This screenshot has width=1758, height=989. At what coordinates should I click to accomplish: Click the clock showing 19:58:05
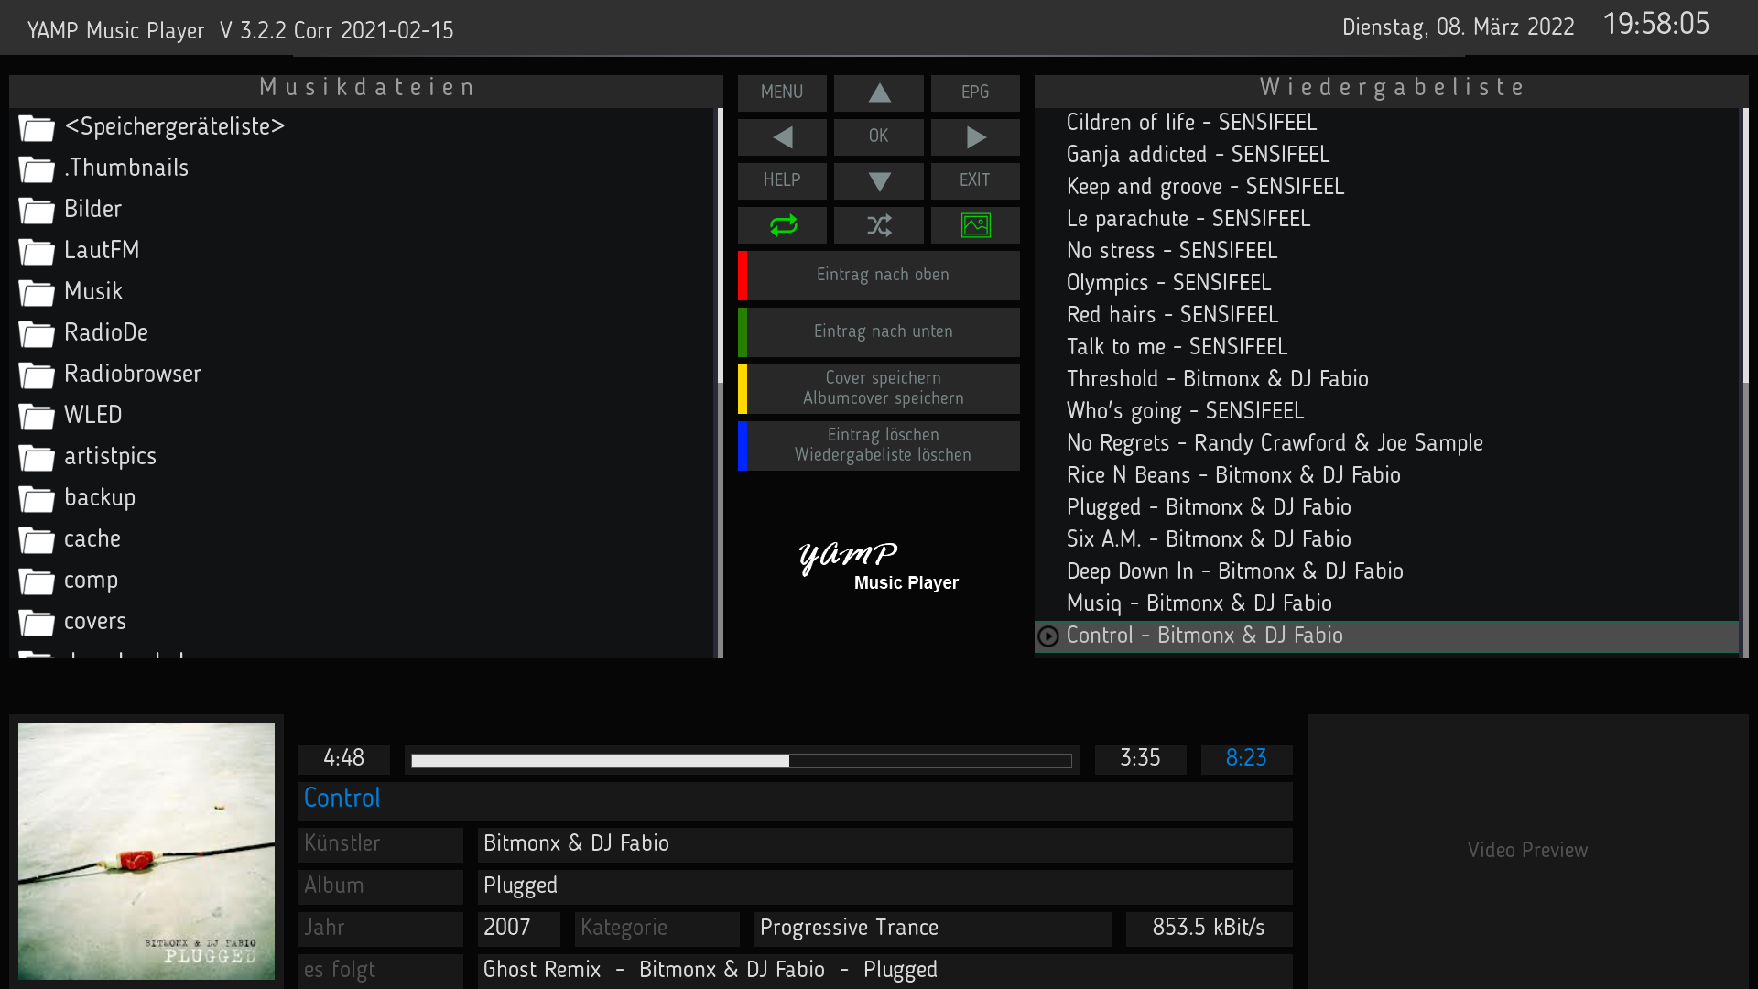tap(1656, 24)
